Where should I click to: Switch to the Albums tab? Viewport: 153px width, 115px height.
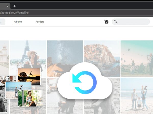pos(18,22)
